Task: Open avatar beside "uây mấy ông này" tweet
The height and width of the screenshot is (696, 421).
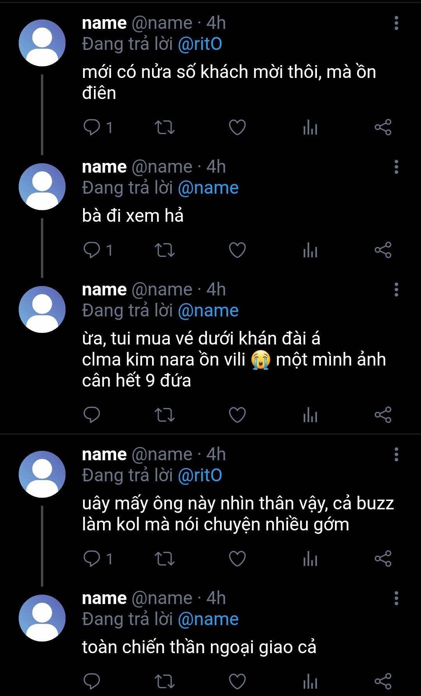Action: coord(42,474)
